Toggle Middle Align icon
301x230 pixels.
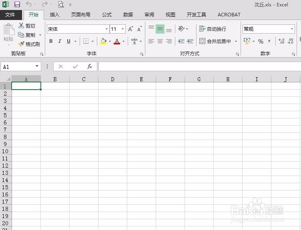coord(160,29)
